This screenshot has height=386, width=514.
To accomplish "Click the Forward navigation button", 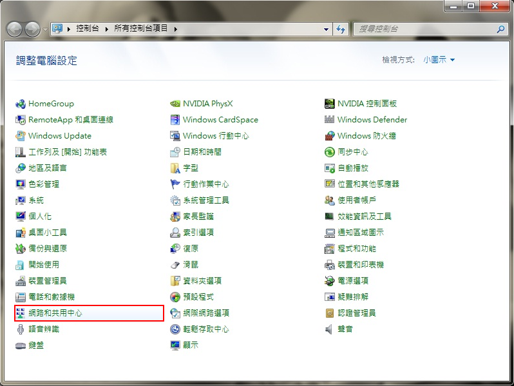I will 32,30.
